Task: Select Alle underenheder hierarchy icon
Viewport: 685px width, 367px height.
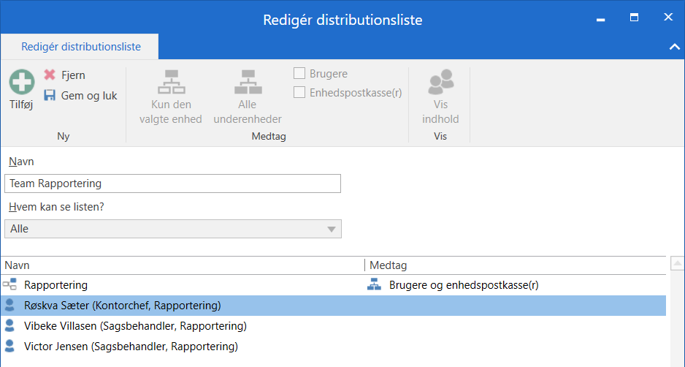Action: click(x=248, y=82)
